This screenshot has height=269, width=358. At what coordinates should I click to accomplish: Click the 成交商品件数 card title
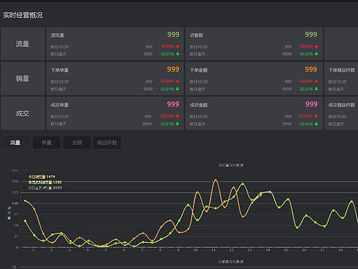[342, 105]
